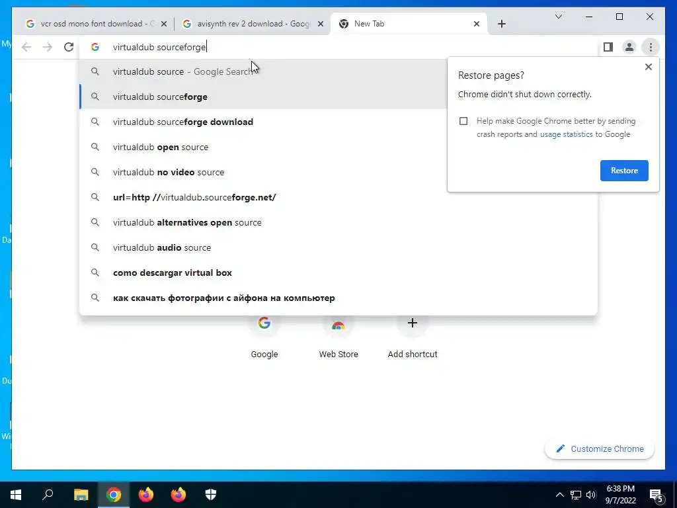Open a new tab with plus button
The width and height of the screenshot is (677, 508).
pos(501,24)
